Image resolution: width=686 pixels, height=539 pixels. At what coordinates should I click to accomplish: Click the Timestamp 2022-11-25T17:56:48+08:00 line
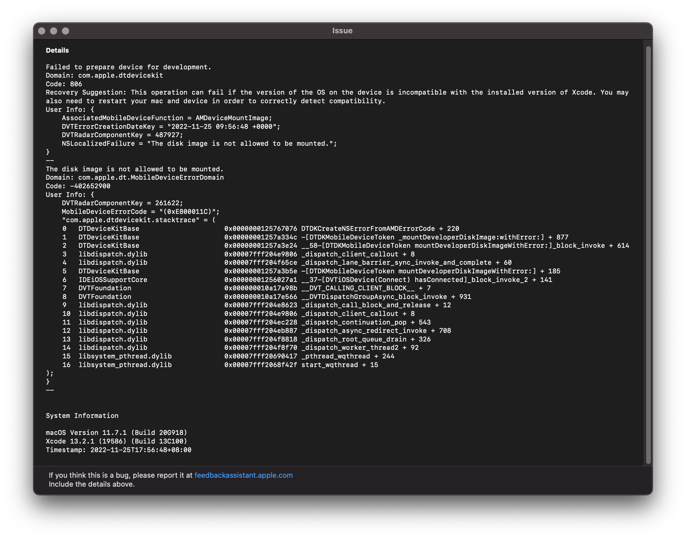click(x=119, y=450)
